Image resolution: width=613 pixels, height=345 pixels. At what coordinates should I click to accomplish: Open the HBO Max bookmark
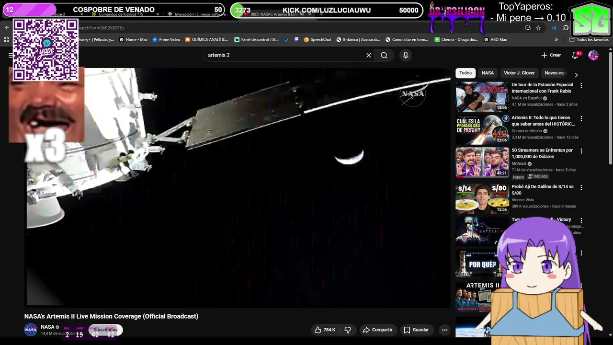tap(495, 40)
